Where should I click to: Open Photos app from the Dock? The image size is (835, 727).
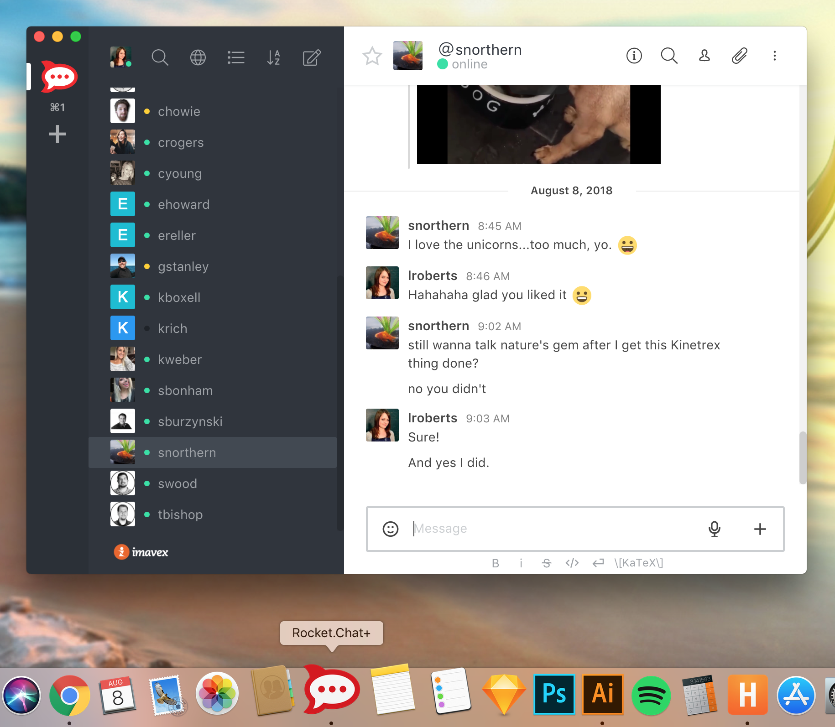tap(217, 693)
